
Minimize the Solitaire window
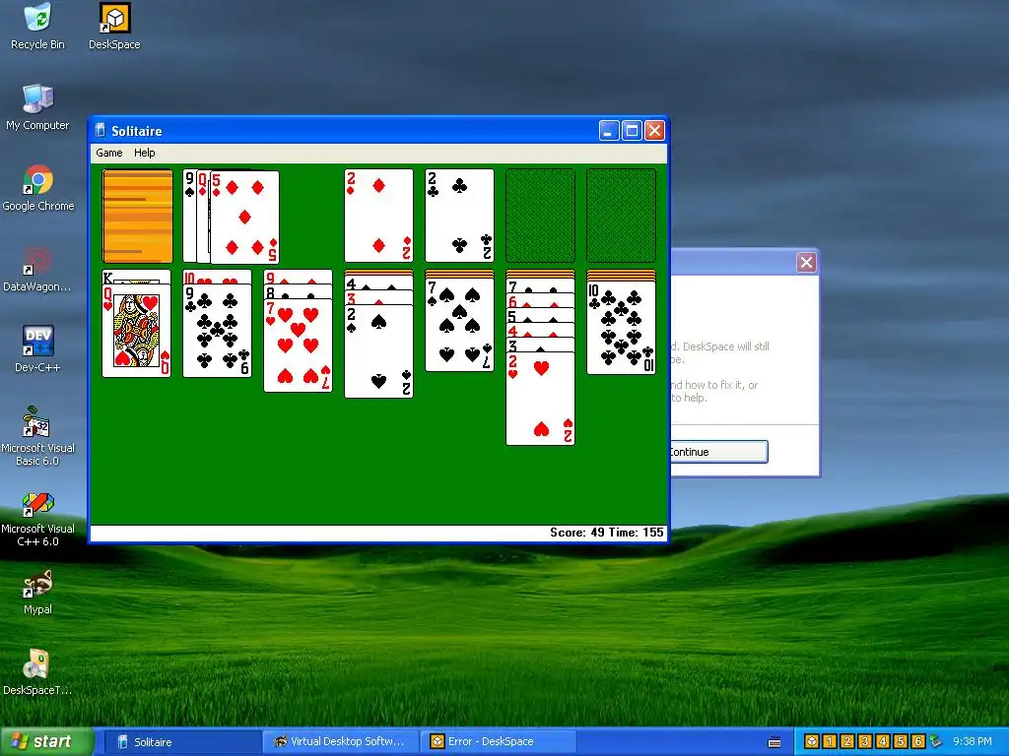(x=609, y=131)
